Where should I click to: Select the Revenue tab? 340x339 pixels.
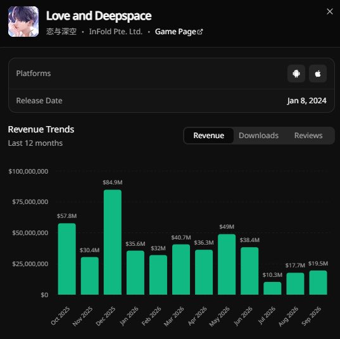[x=208, y=136]
